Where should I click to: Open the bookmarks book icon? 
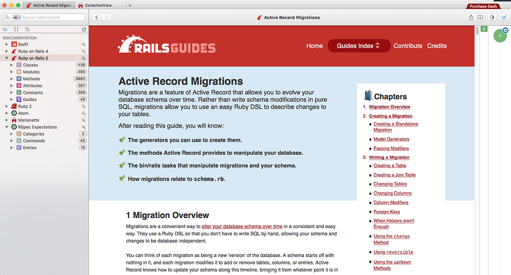[480, 17]
